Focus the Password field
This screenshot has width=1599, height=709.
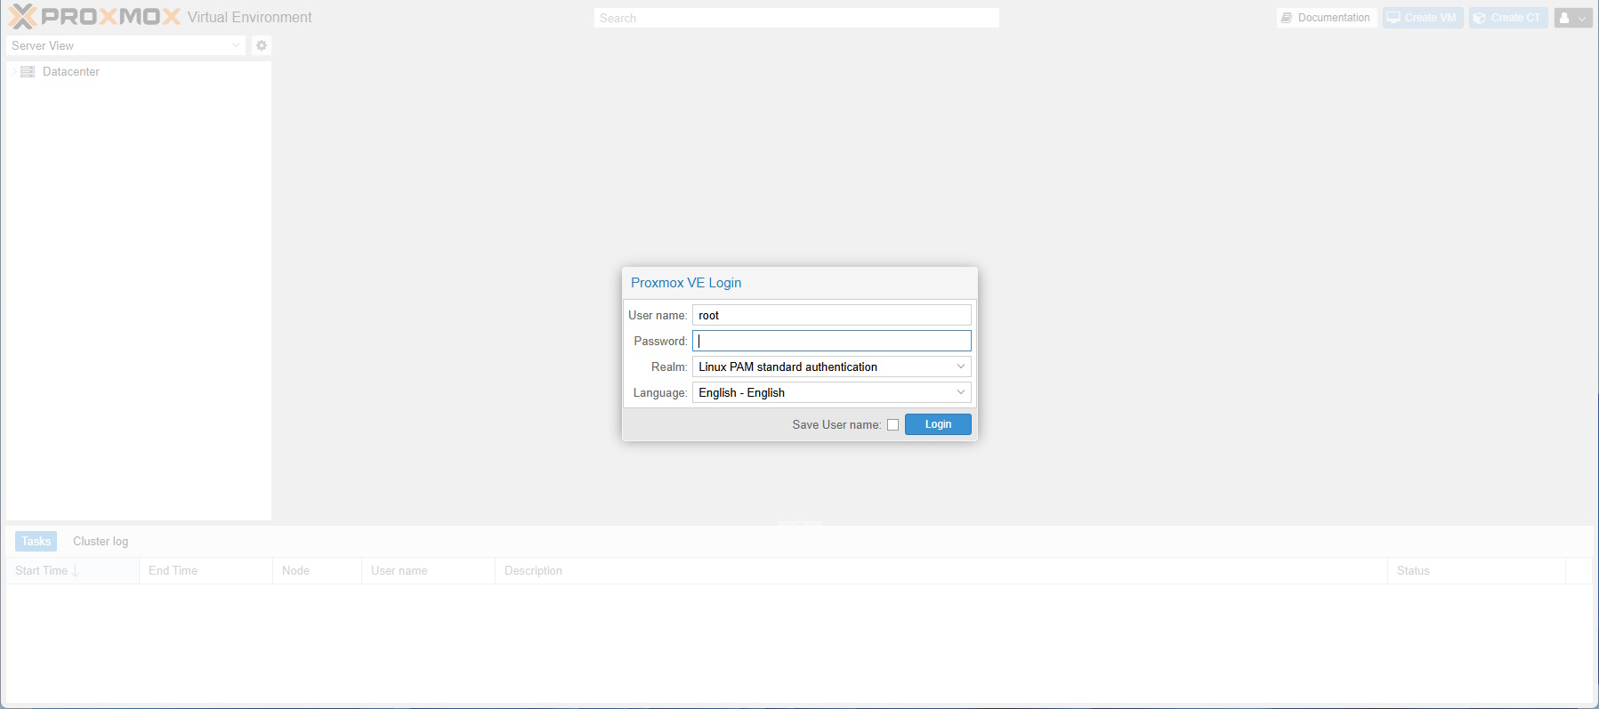pyautogui.click(x=832, y=341)
